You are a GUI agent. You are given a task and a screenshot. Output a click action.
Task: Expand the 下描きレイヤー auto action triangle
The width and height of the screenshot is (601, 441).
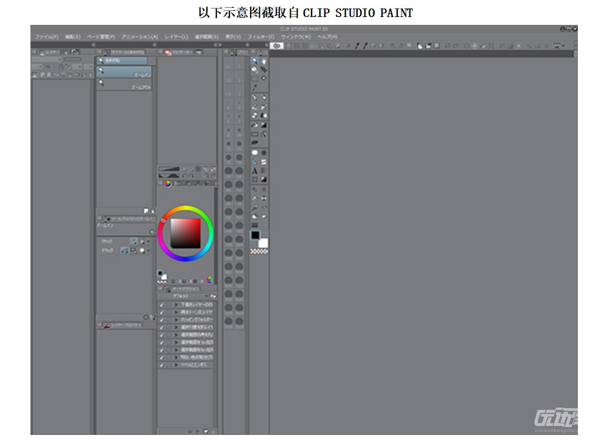[176, 305]
